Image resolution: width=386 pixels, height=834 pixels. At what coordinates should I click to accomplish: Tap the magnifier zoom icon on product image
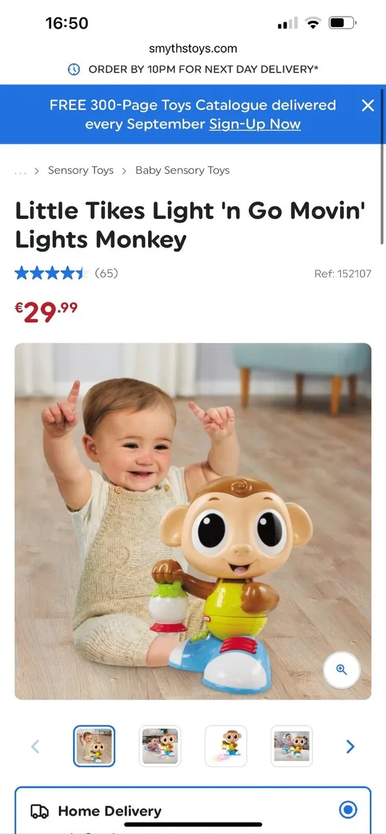tap(341, 670)
